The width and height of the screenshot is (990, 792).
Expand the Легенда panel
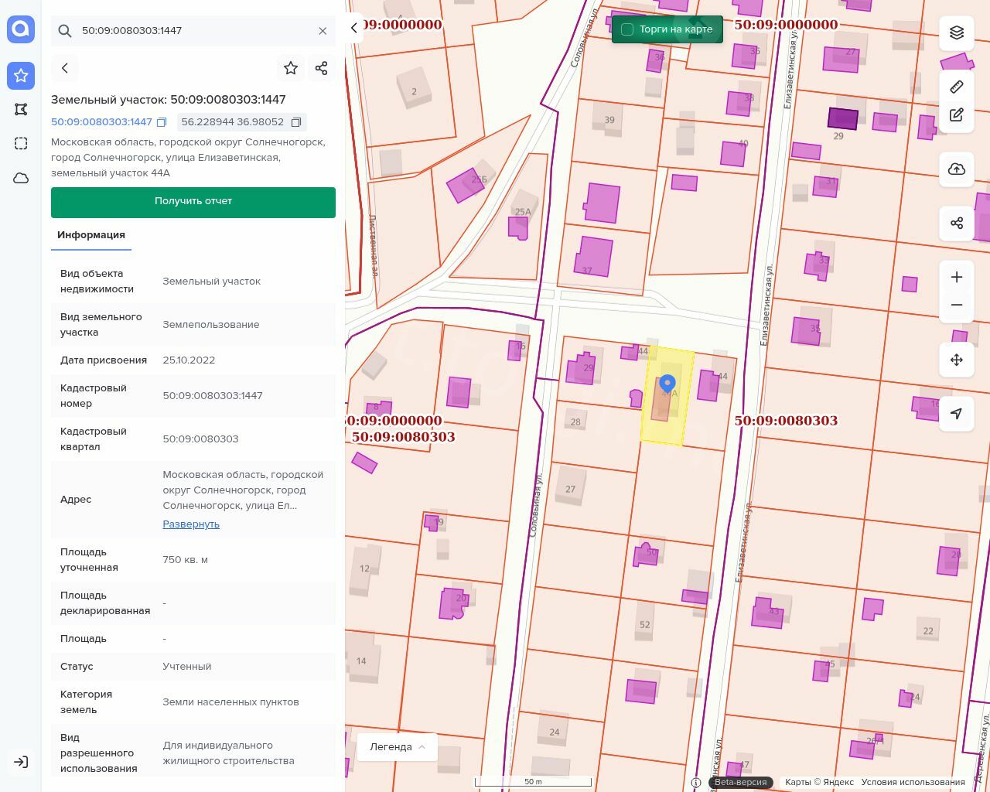tap(398, 746)
